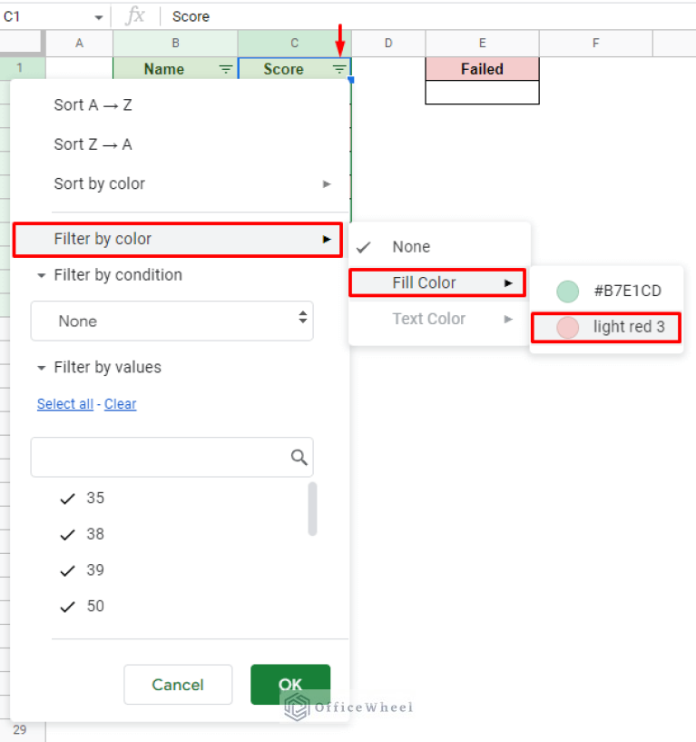Select the green #B7E1CD fill color swatch

point(567,292)
